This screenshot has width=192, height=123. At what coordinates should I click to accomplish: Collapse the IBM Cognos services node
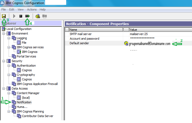(x=9, y=47)
